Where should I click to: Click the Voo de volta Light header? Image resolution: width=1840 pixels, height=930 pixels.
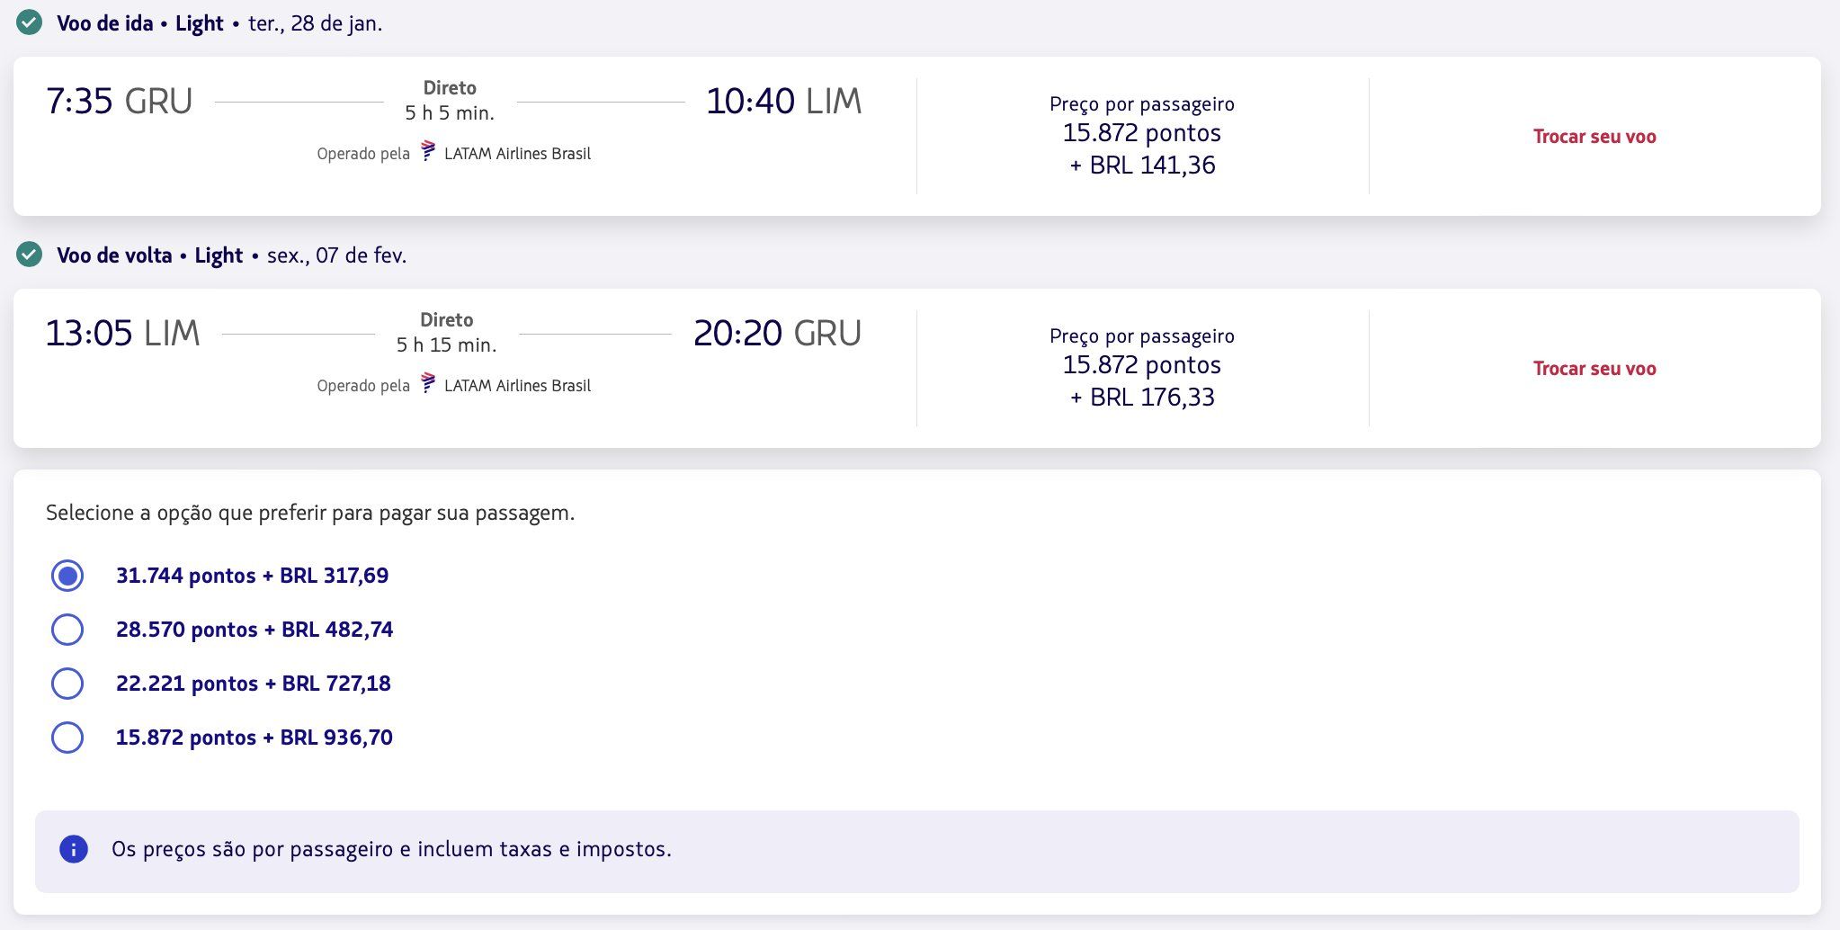(149, 255)
